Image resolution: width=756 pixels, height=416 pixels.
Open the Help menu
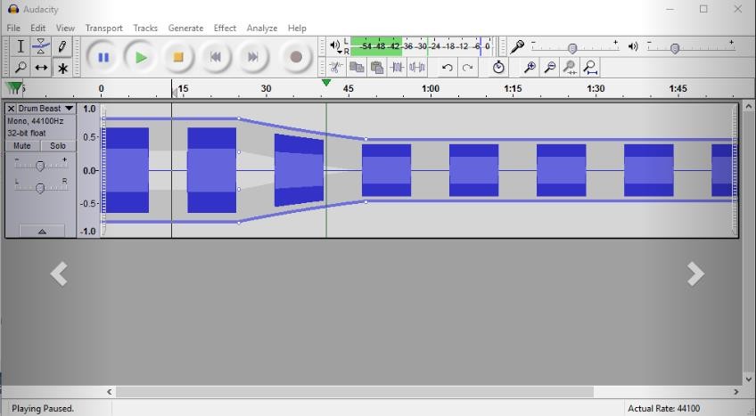click(x=297, y=28)
